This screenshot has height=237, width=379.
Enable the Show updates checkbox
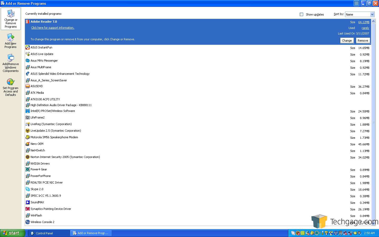point(301,14)
